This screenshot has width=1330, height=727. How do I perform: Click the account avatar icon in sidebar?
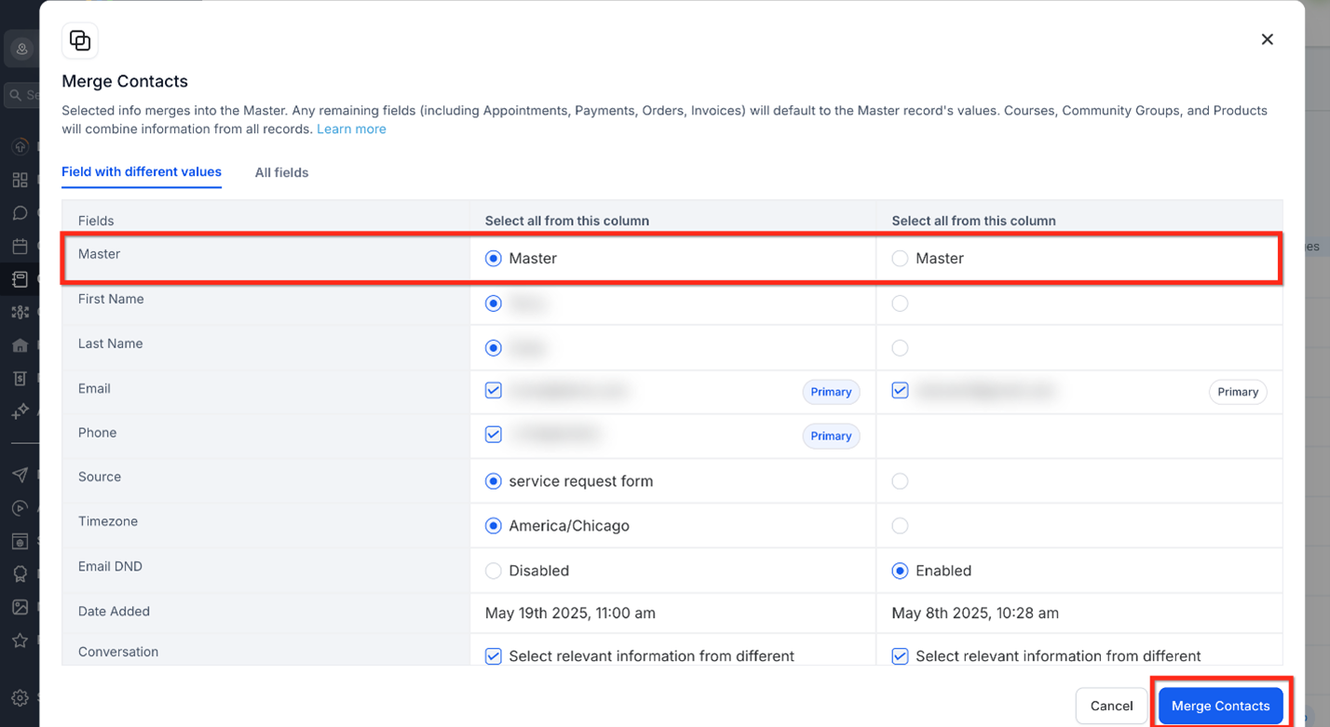pos(21,48)
